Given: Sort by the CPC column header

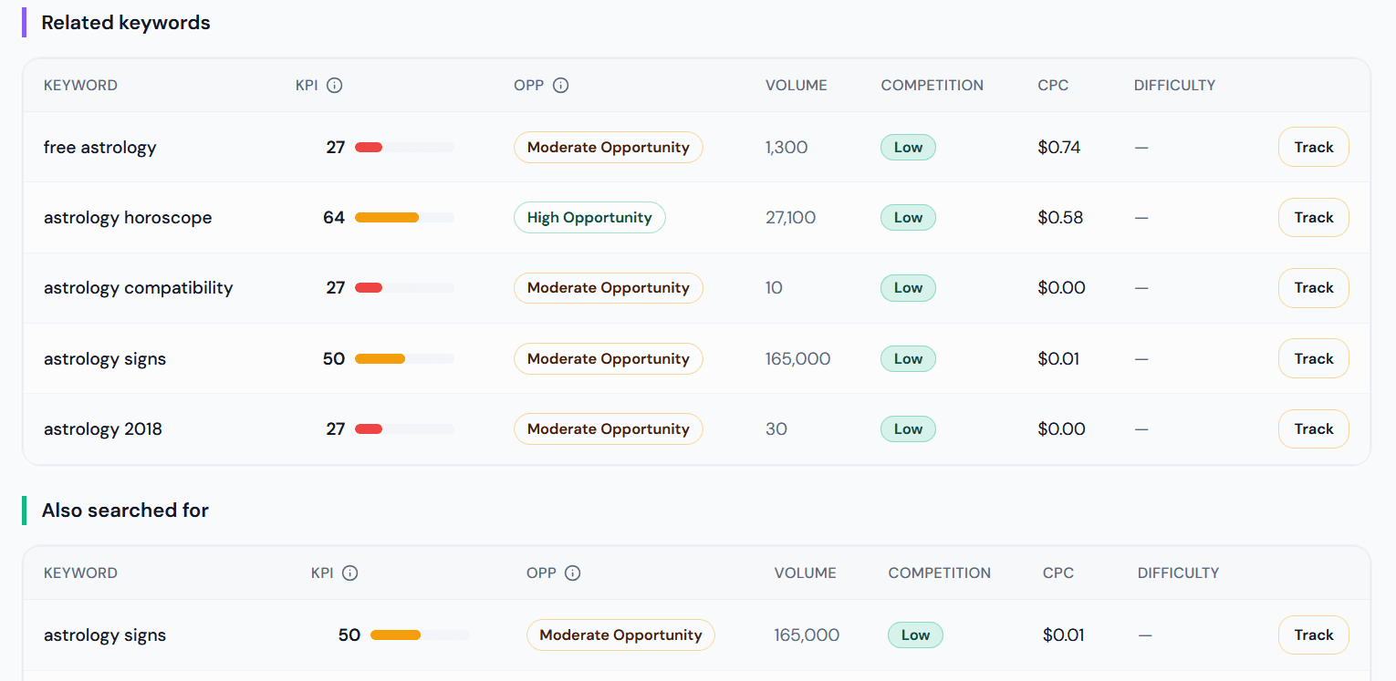Looking at the screenshot, I should click(x=1052, y=85).
